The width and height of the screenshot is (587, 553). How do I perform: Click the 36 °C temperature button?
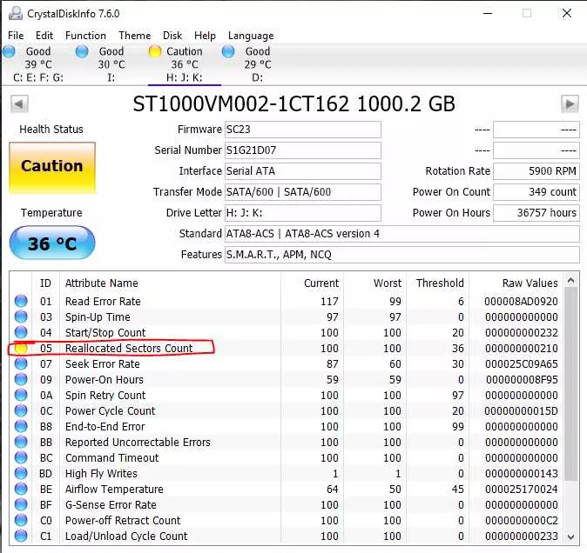[x=52, y=243]
